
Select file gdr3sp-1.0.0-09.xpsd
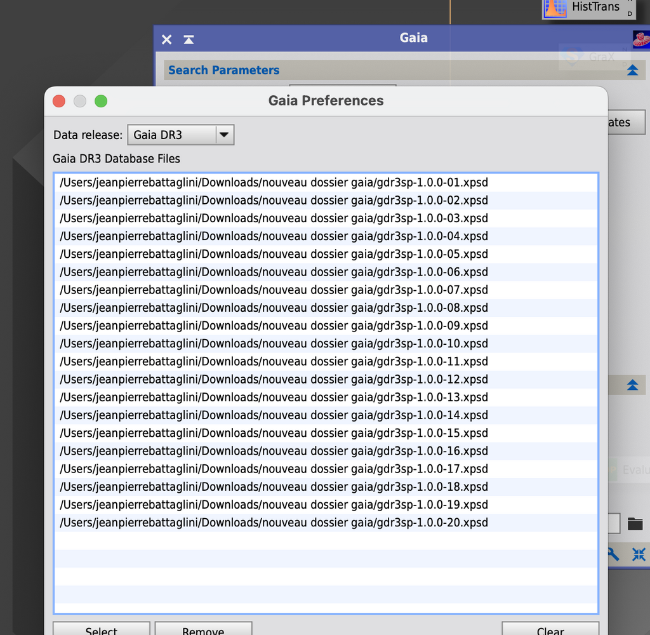point(326,326)
